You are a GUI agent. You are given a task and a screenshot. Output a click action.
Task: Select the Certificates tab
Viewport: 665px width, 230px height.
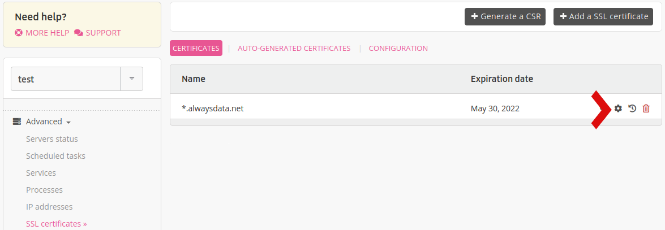196,49
